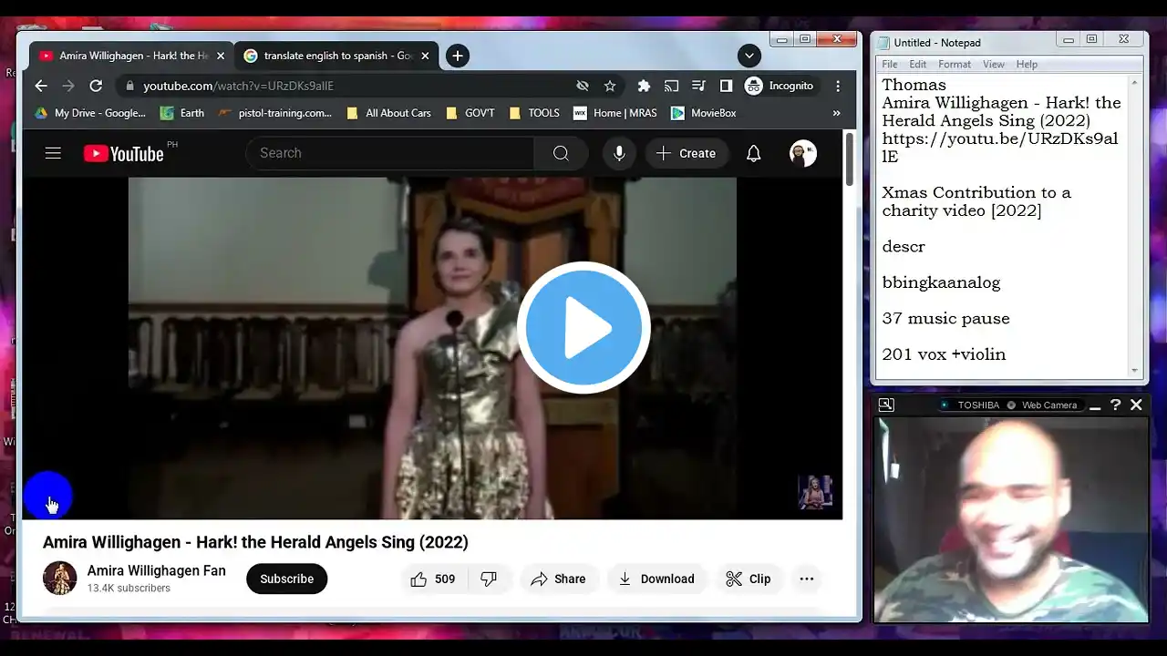Reload the page with the refresh icon
The width and height of the screenshot is (1167, 656).
click(96, 86)
